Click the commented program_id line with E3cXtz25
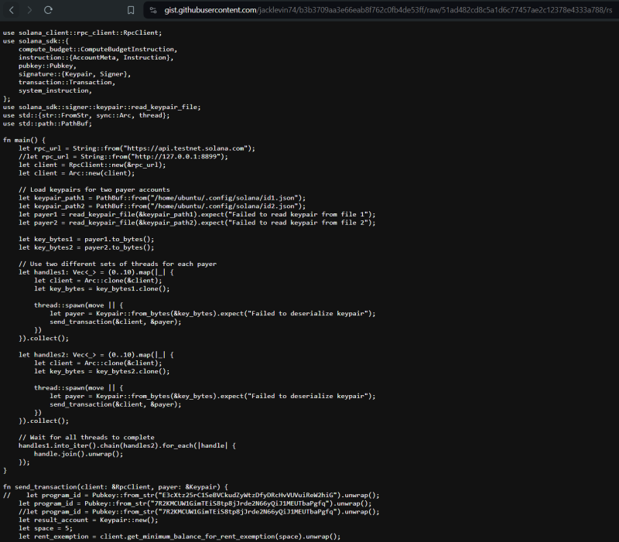This screenshot has height=542, width=619. (191, 496)
